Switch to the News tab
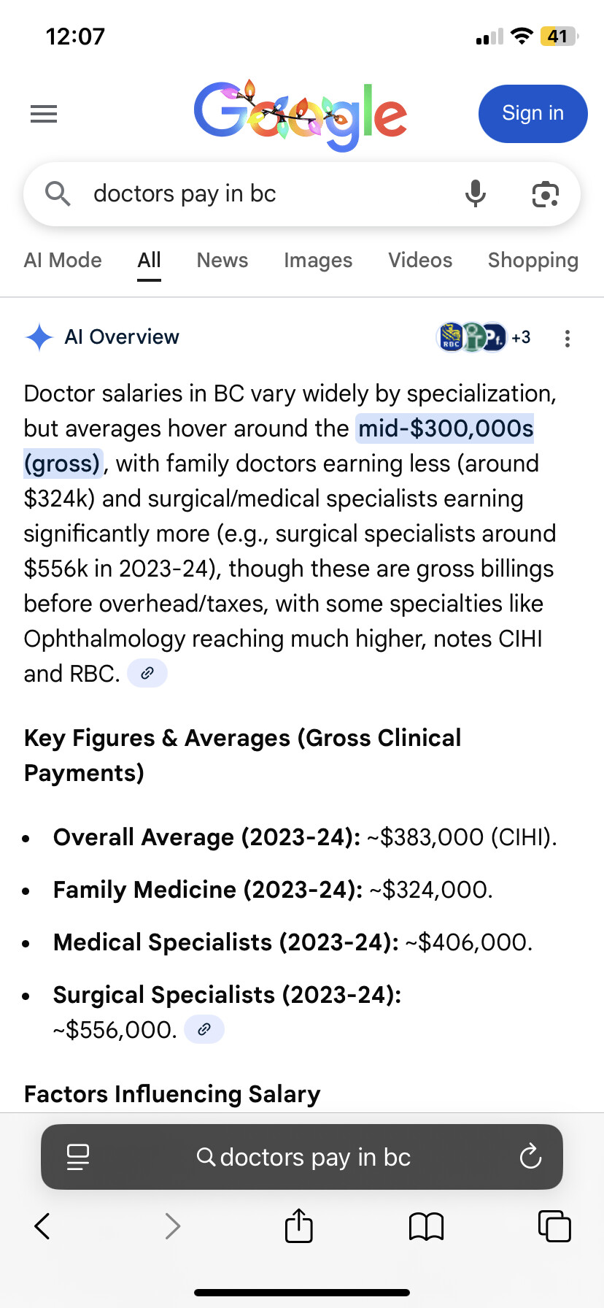Screen dimensions: 604x1308 222,261
